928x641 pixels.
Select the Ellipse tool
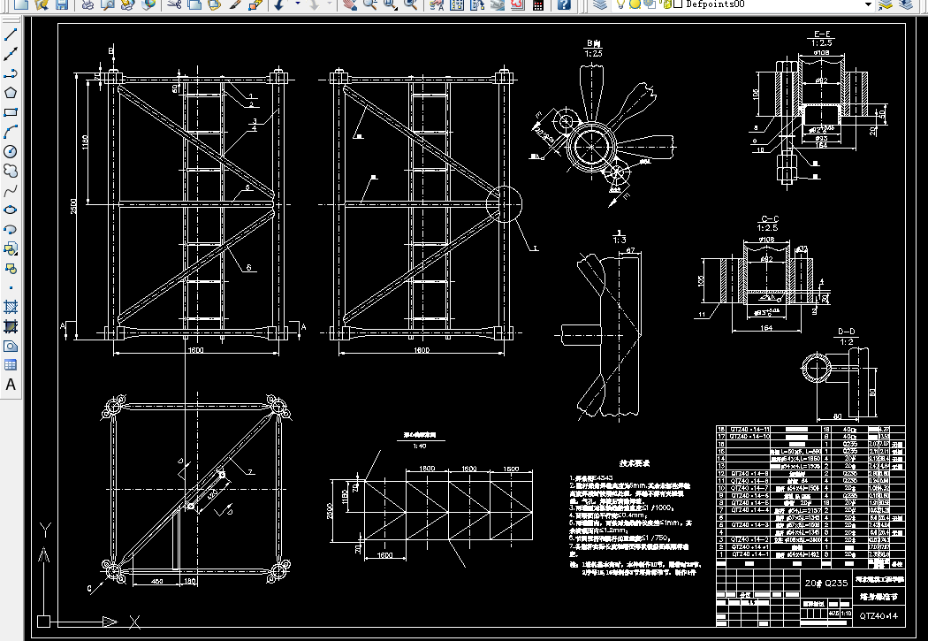pos(10,210)
